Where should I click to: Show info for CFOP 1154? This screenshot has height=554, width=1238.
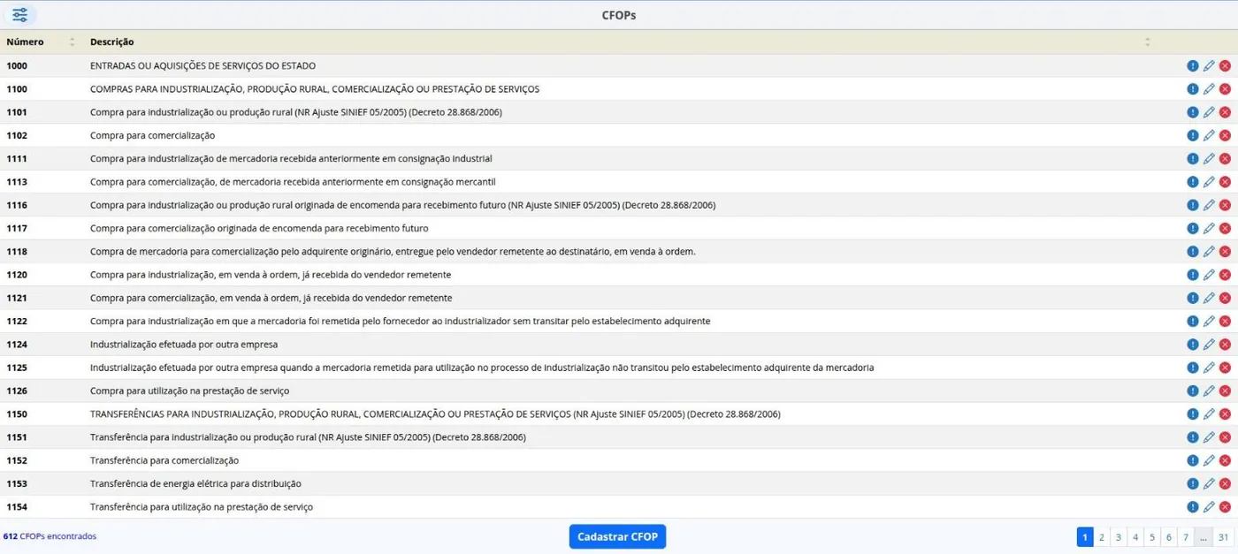click(x=1193, y=507)
